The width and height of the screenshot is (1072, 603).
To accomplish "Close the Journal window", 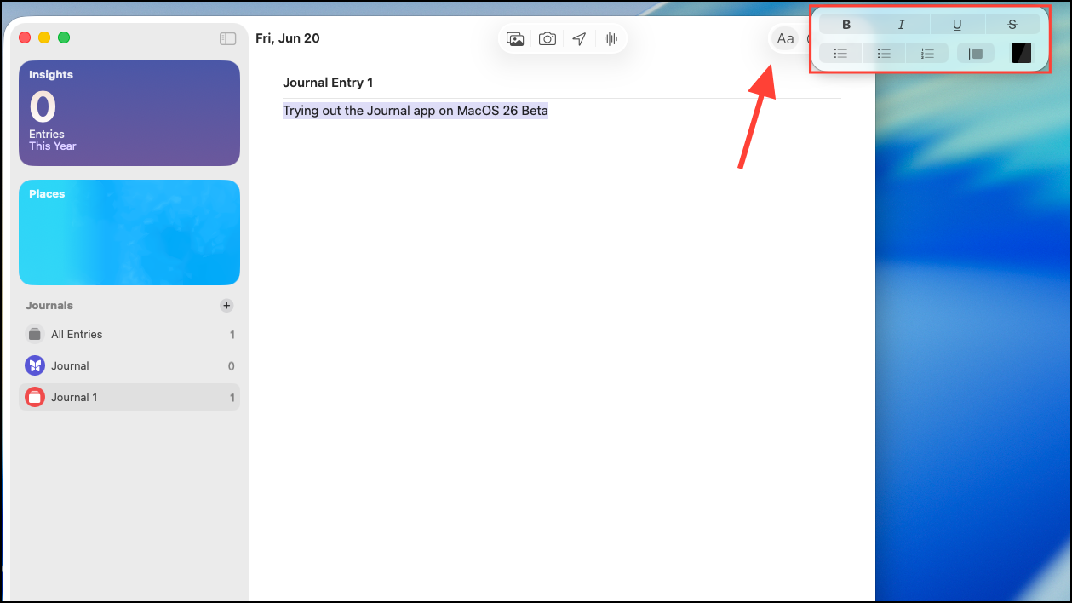I will click(x=25, y=37).
